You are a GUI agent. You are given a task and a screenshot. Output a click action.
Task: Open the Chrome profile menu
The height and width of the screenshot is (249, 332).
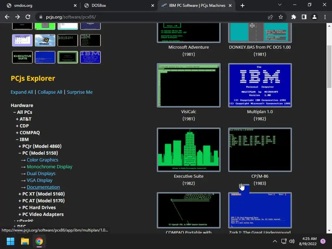click(314, 17)
